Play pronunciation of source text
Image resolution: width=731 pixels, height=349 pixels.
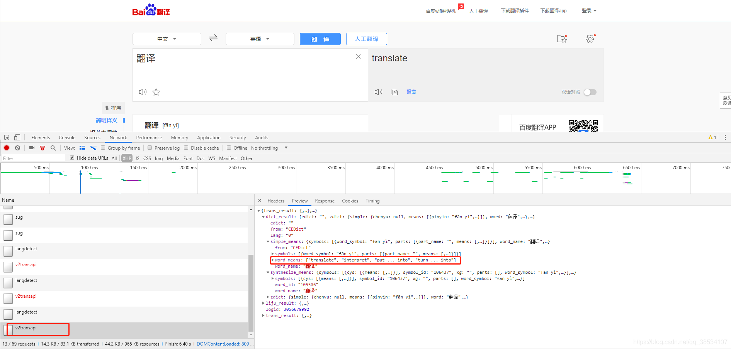(x=143, y=92)
